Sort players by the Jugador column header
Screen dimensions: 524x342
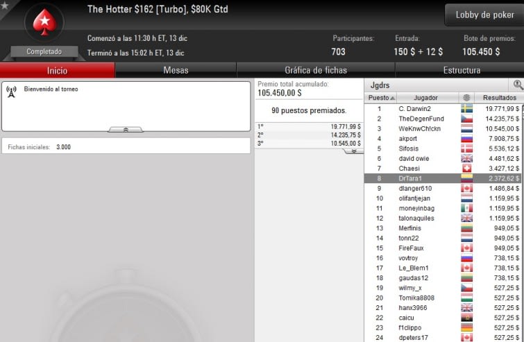click(x=428, y=98)
